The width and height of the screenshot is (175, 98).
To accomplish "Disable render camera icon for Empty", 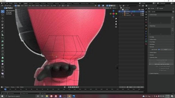I will pos(143,13).
